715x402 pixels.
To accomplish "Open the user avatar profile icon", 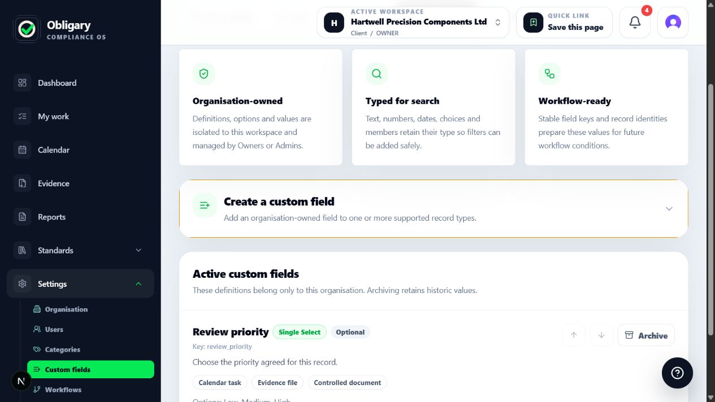I will click(673, 23).
